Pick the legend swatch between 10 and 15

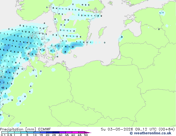point(37,132)
